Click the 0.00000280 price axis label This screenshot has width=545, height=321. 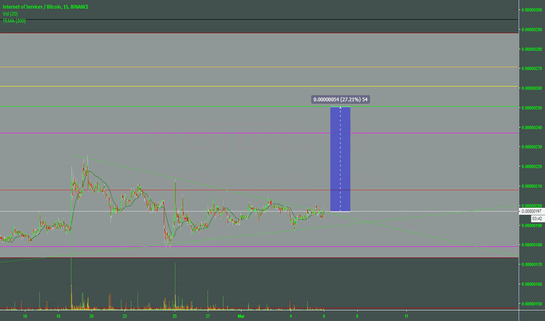coord(532,49)
